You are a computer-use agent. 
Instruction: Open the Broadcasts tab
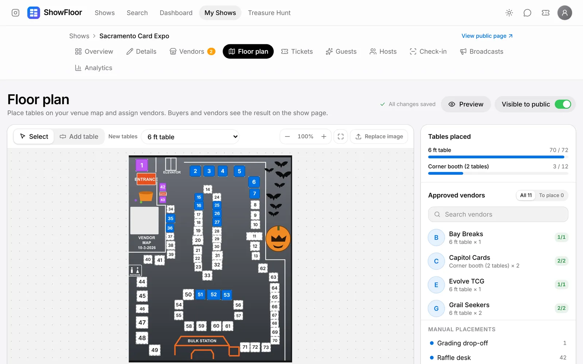tap(481, 52)
